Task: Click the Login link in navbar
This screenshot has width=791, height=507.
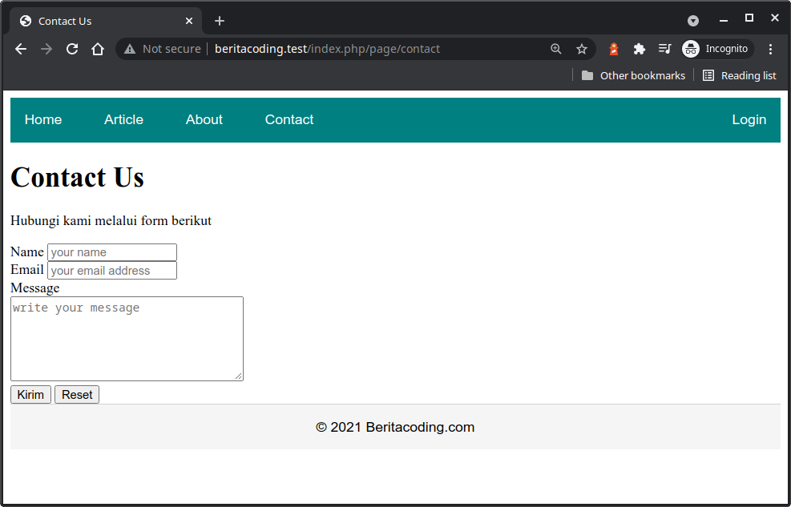Action: click(749, 119)
